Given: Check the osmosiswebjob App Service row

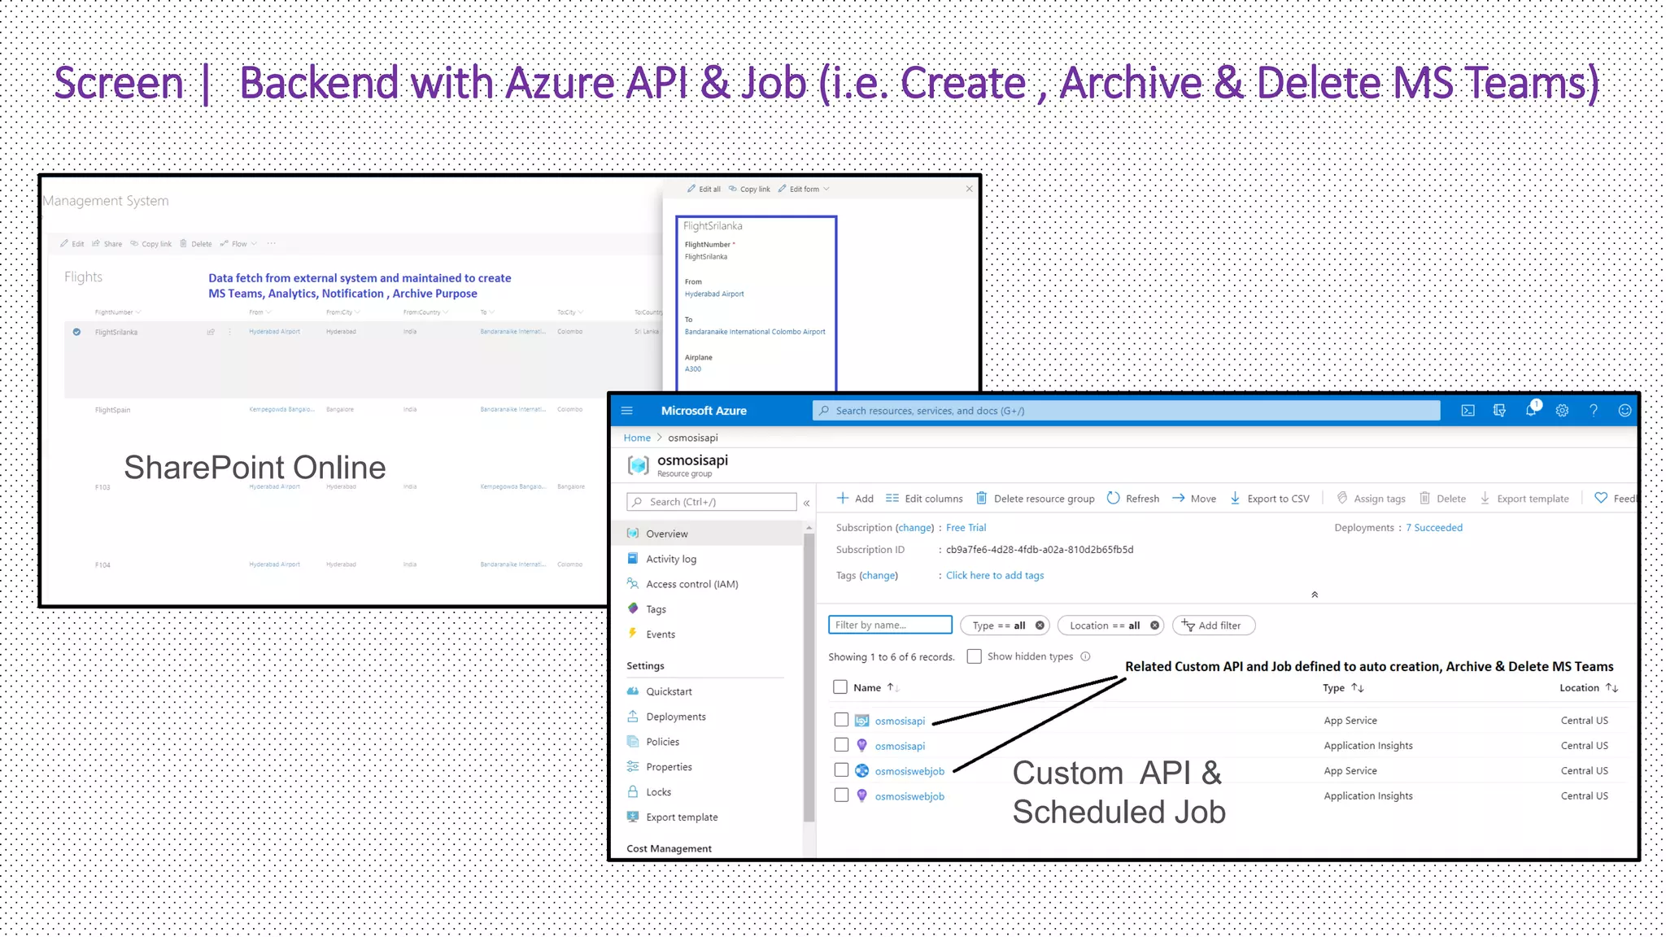Looking at the screenshot, I should coord(841,770).
